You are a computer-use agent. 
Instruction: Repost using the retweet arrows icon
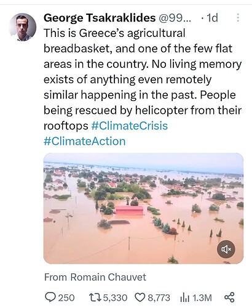pyautogui.click(x=95, y=298)
